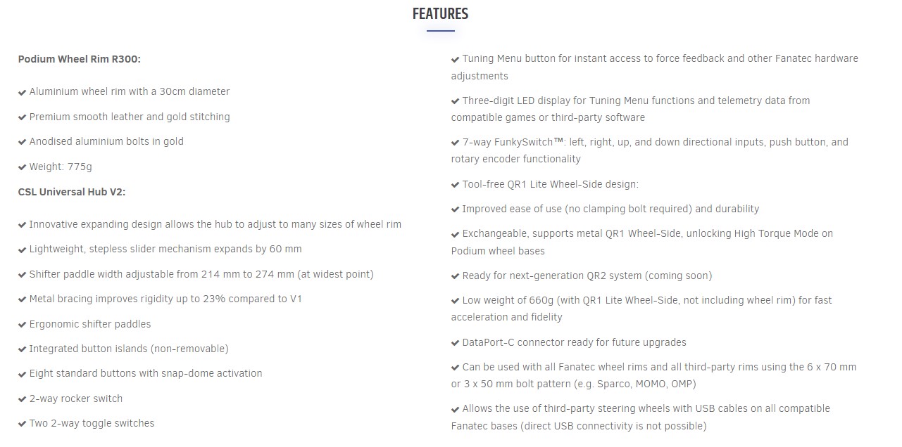Click checkmark before '2-way rocker switch'

(x=23, y=399)
